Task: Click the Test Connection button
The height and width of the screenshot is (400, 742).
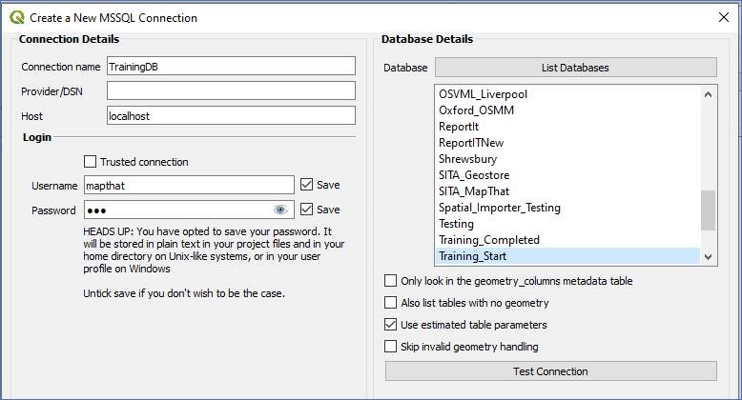Action: [551, 371]
